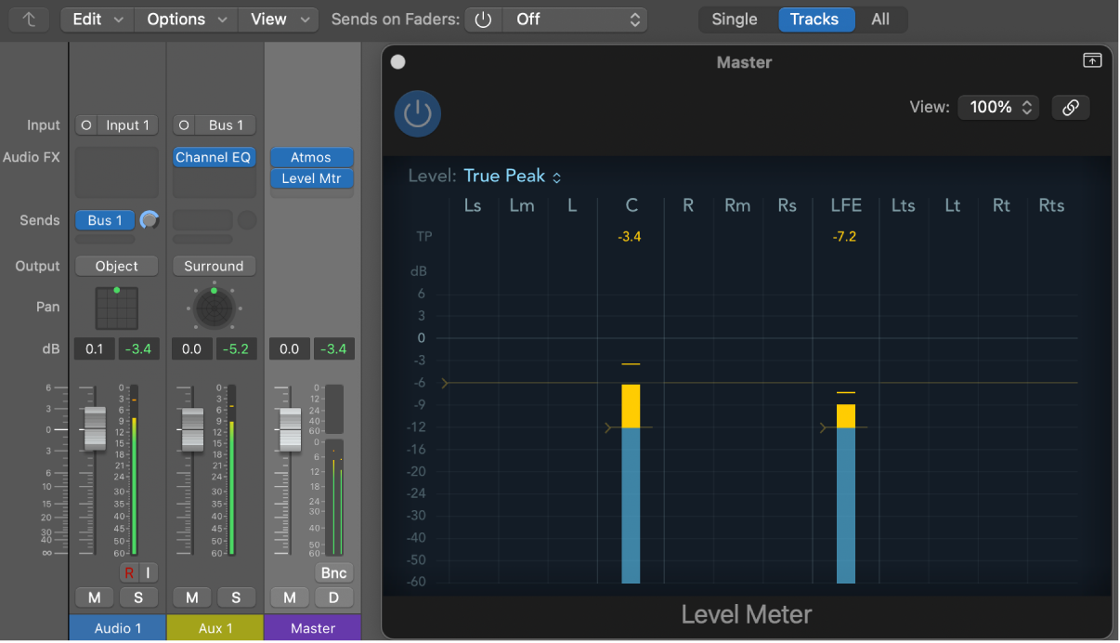
Task: Select the Audio 1 channel name
Action: pyautogui.click(x=118, y=628)
